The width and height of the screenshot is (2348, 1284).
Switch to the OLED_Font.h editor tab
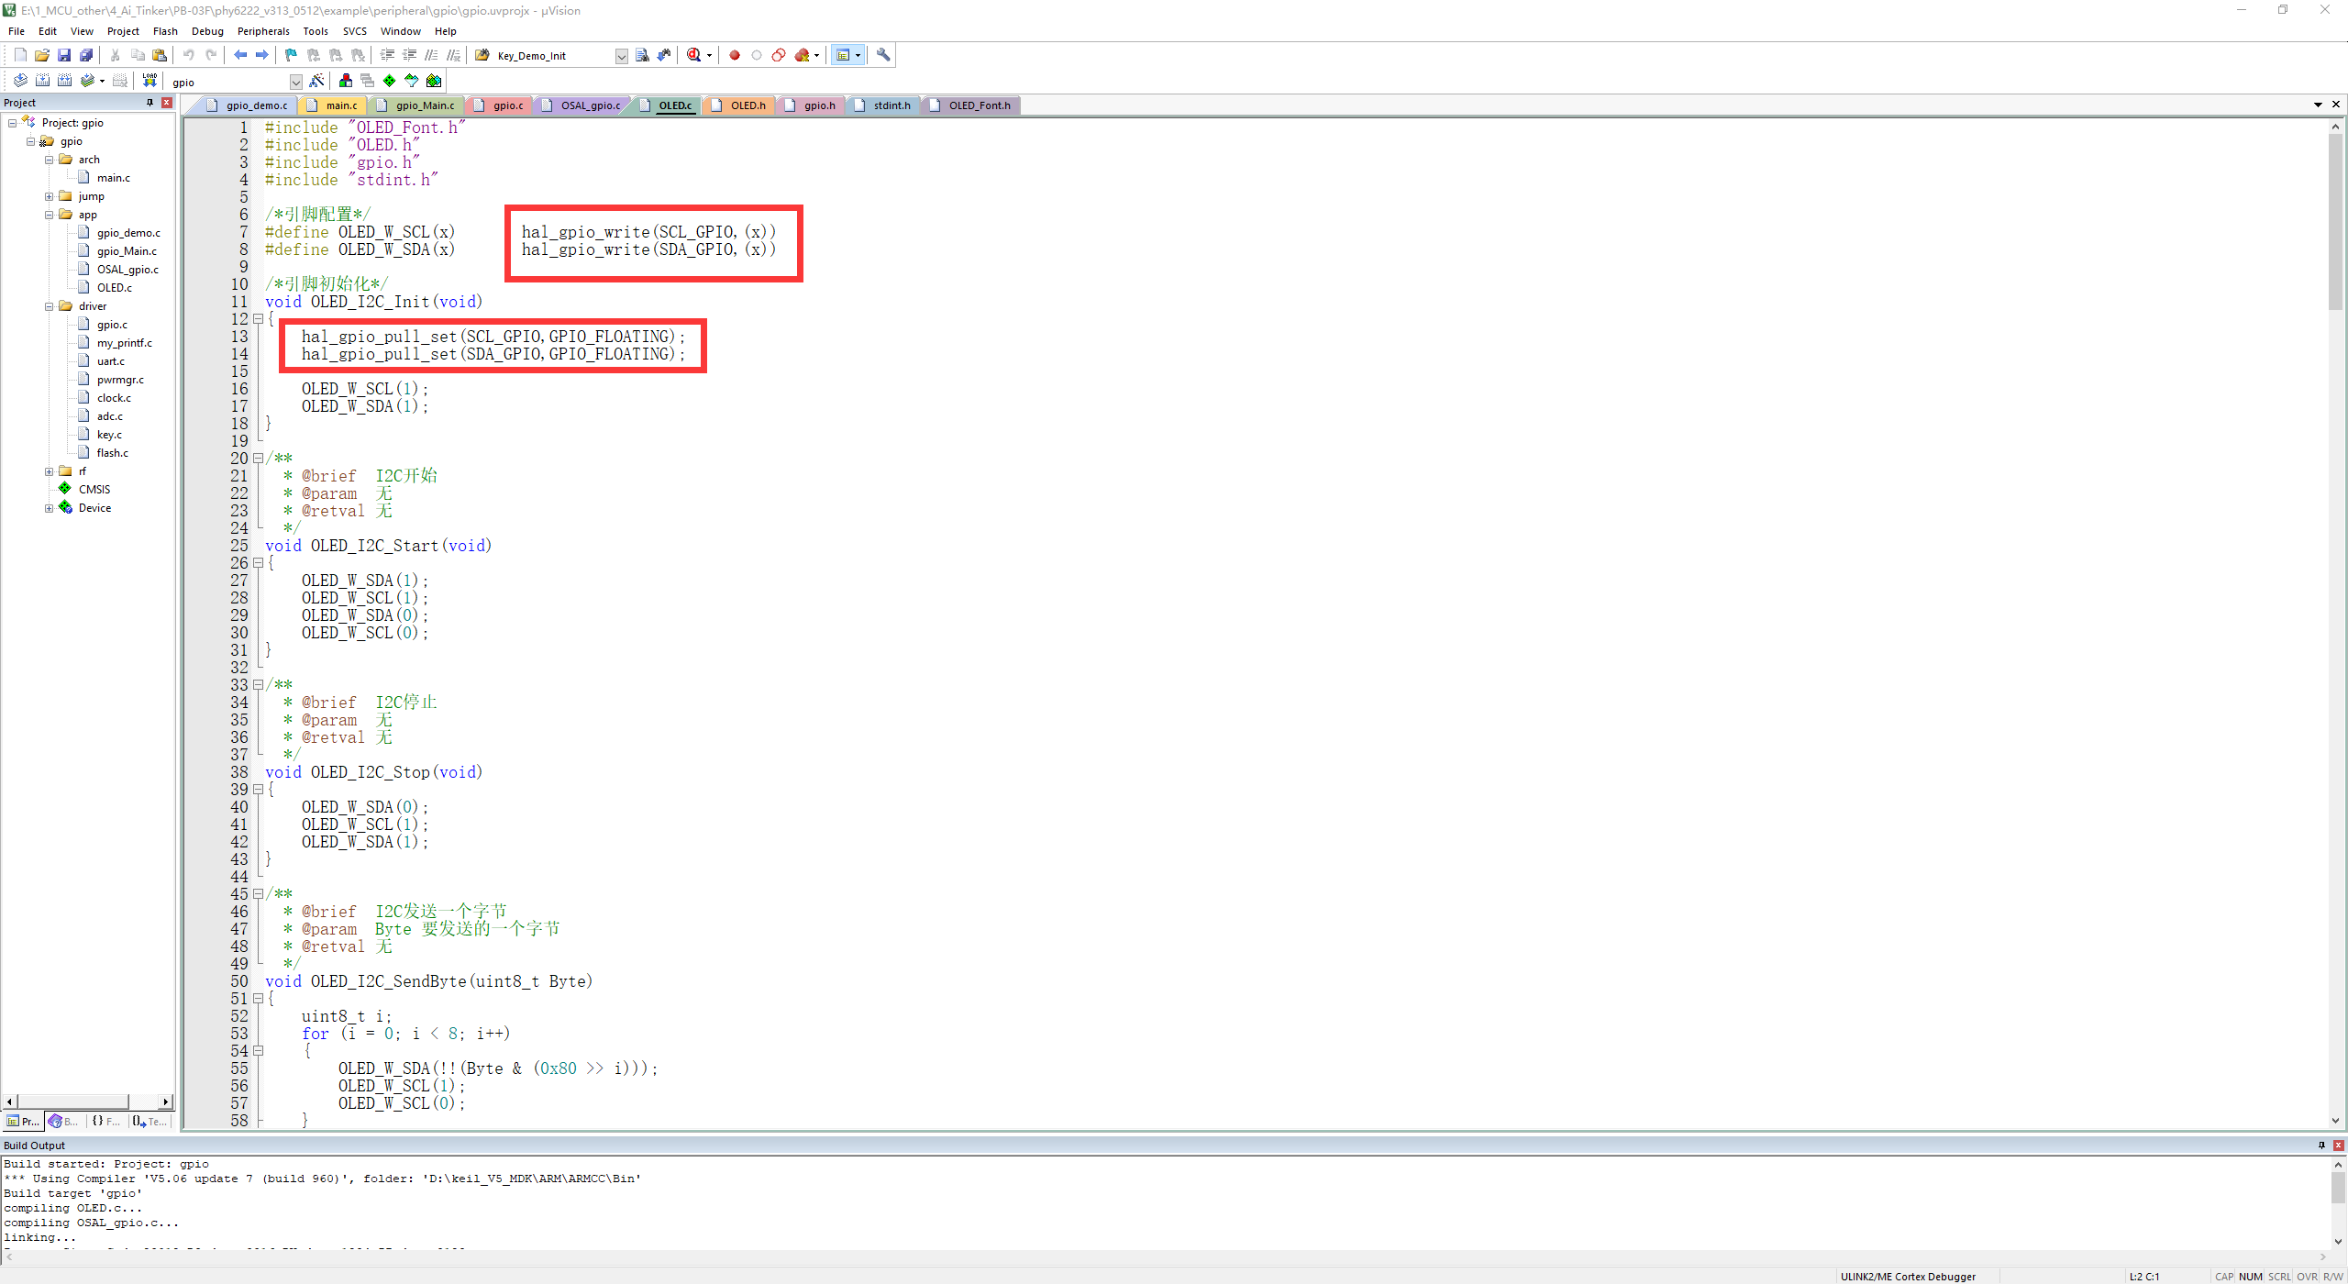pos(970,105)
